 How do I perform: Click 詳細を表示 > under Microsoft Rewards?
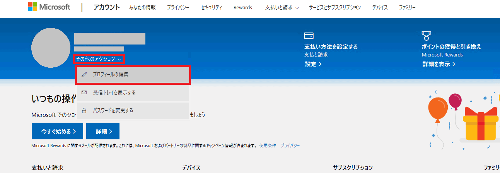click(439, 64)
